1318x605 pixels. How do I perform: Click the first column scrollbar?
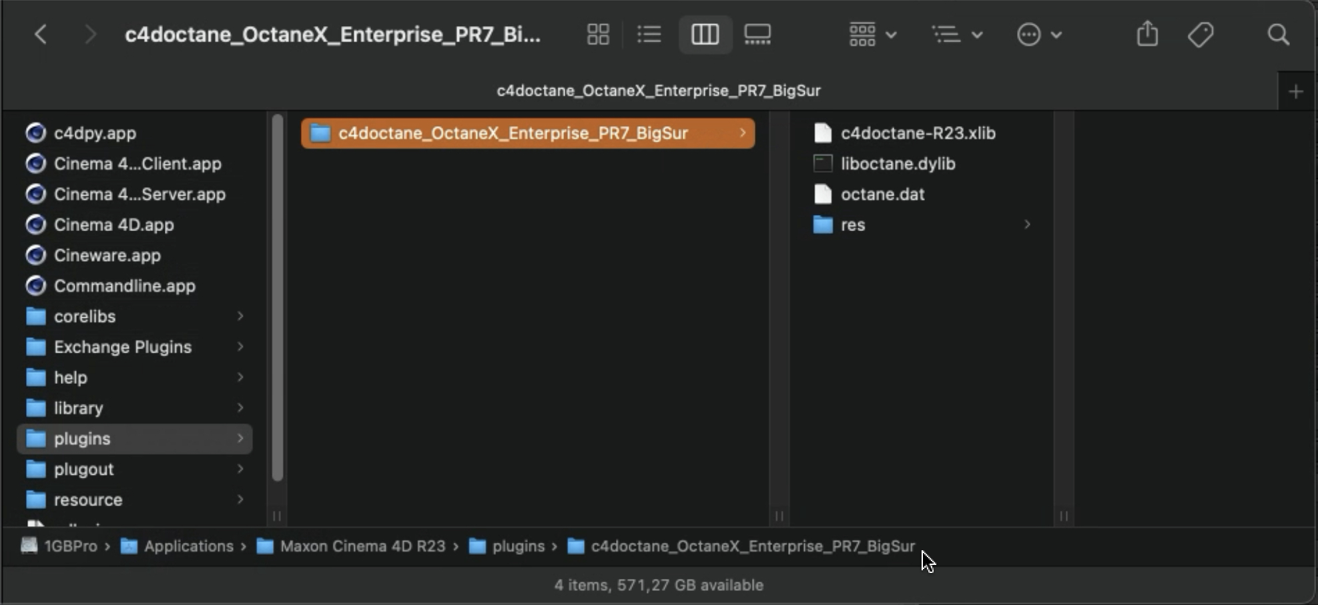click(x=278, y=297)
